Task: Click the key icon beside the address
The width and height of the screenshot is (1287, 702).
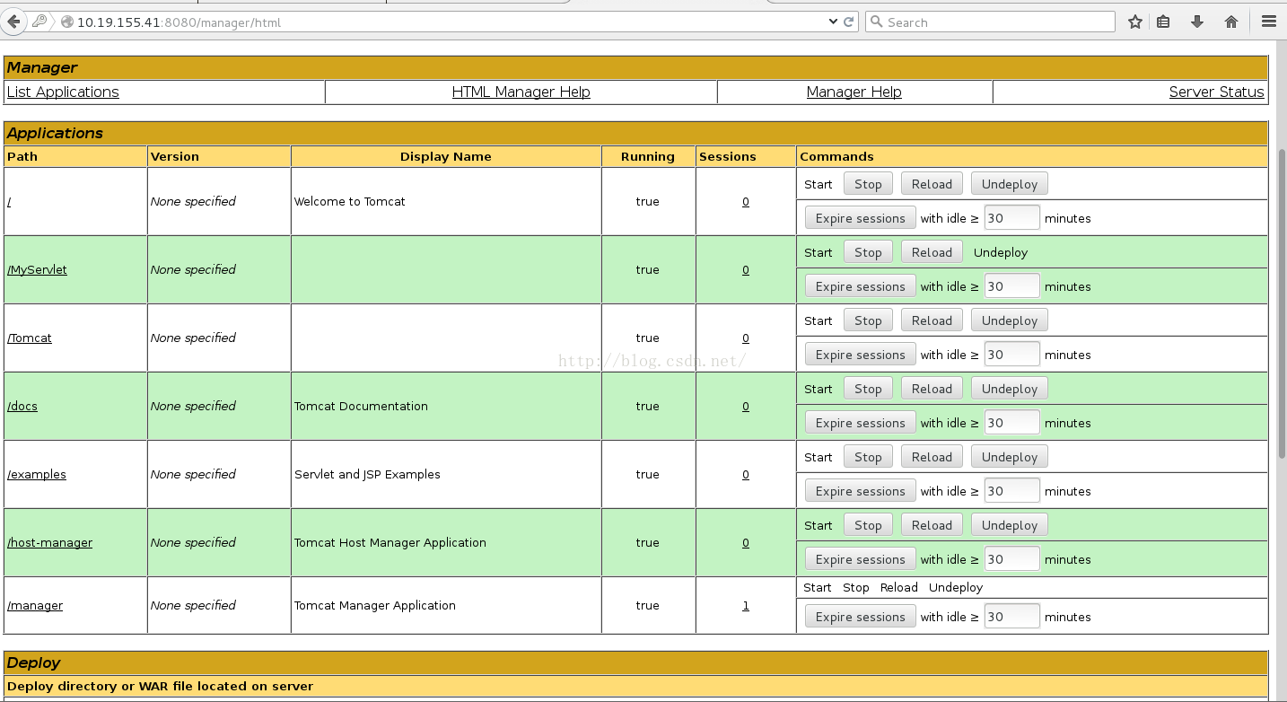Action: click(39, 22)
